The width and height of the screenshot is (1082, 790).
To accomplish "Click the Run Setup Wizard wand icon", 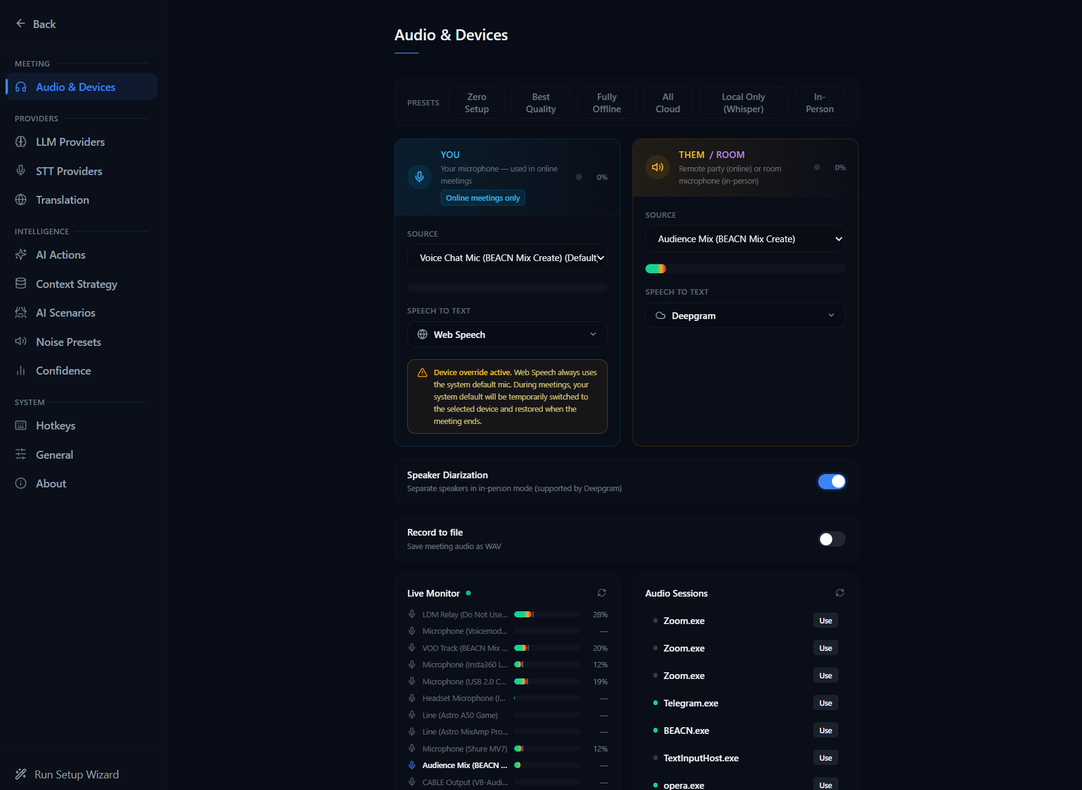I will 21,774.
